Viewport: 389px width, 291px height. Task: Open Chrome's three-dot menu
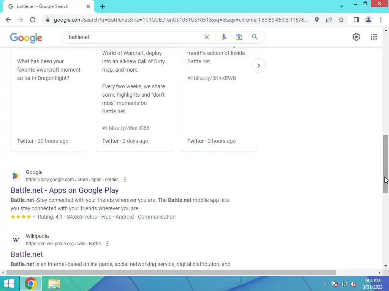[381, 20]
